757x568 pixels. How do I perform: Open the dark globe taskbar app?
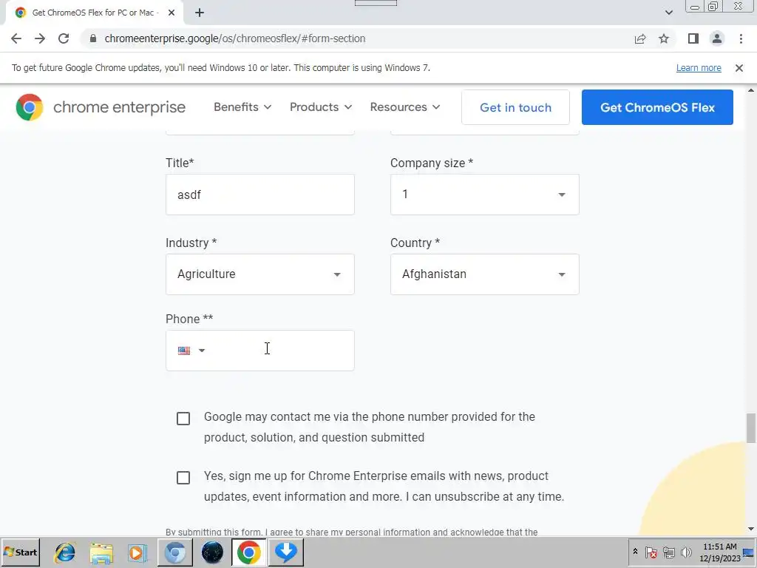(x=212, y=552)
